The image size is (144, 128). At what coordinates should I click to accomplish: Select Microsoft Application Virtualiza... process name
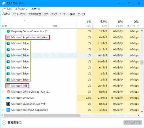tap(30, 37)
